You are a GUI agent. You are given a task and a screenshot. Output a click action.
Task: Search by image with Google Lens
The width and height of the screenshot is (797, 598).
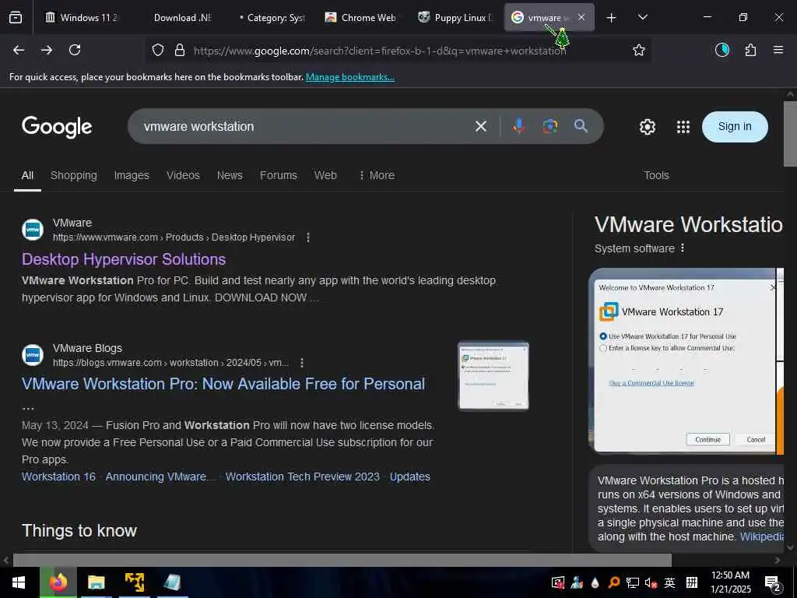(550, 126)
